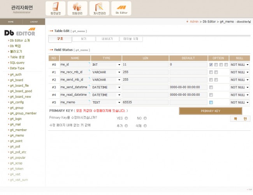Click the LEN field for me_recv_mb_id
Image resolution: width=253 pixels, height=195 pixels.
coord(145,72)
